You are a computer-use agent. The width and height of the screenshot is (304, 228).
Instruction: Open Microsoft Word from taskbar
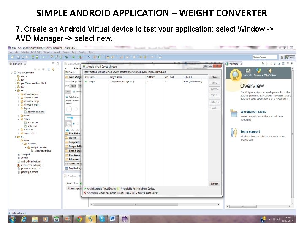113,219
